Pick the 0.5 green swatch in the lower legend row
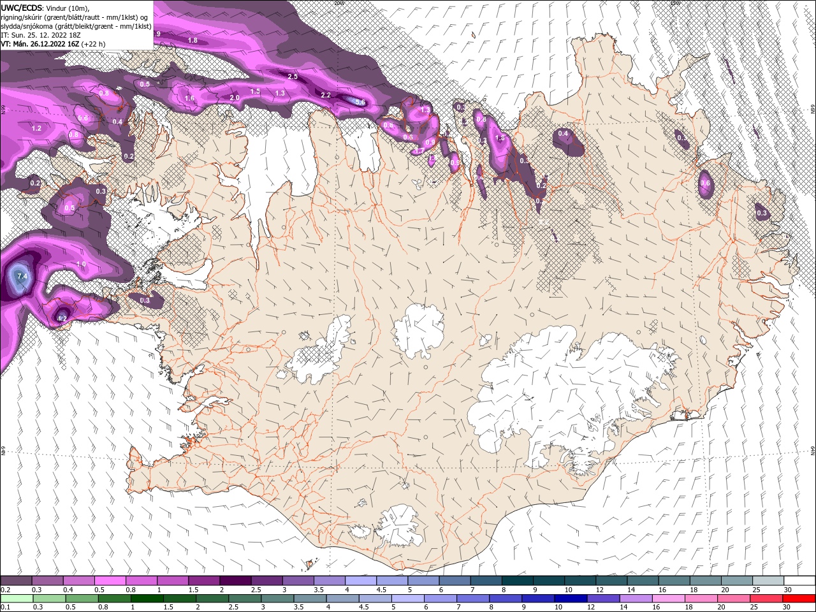 point(82,597)
